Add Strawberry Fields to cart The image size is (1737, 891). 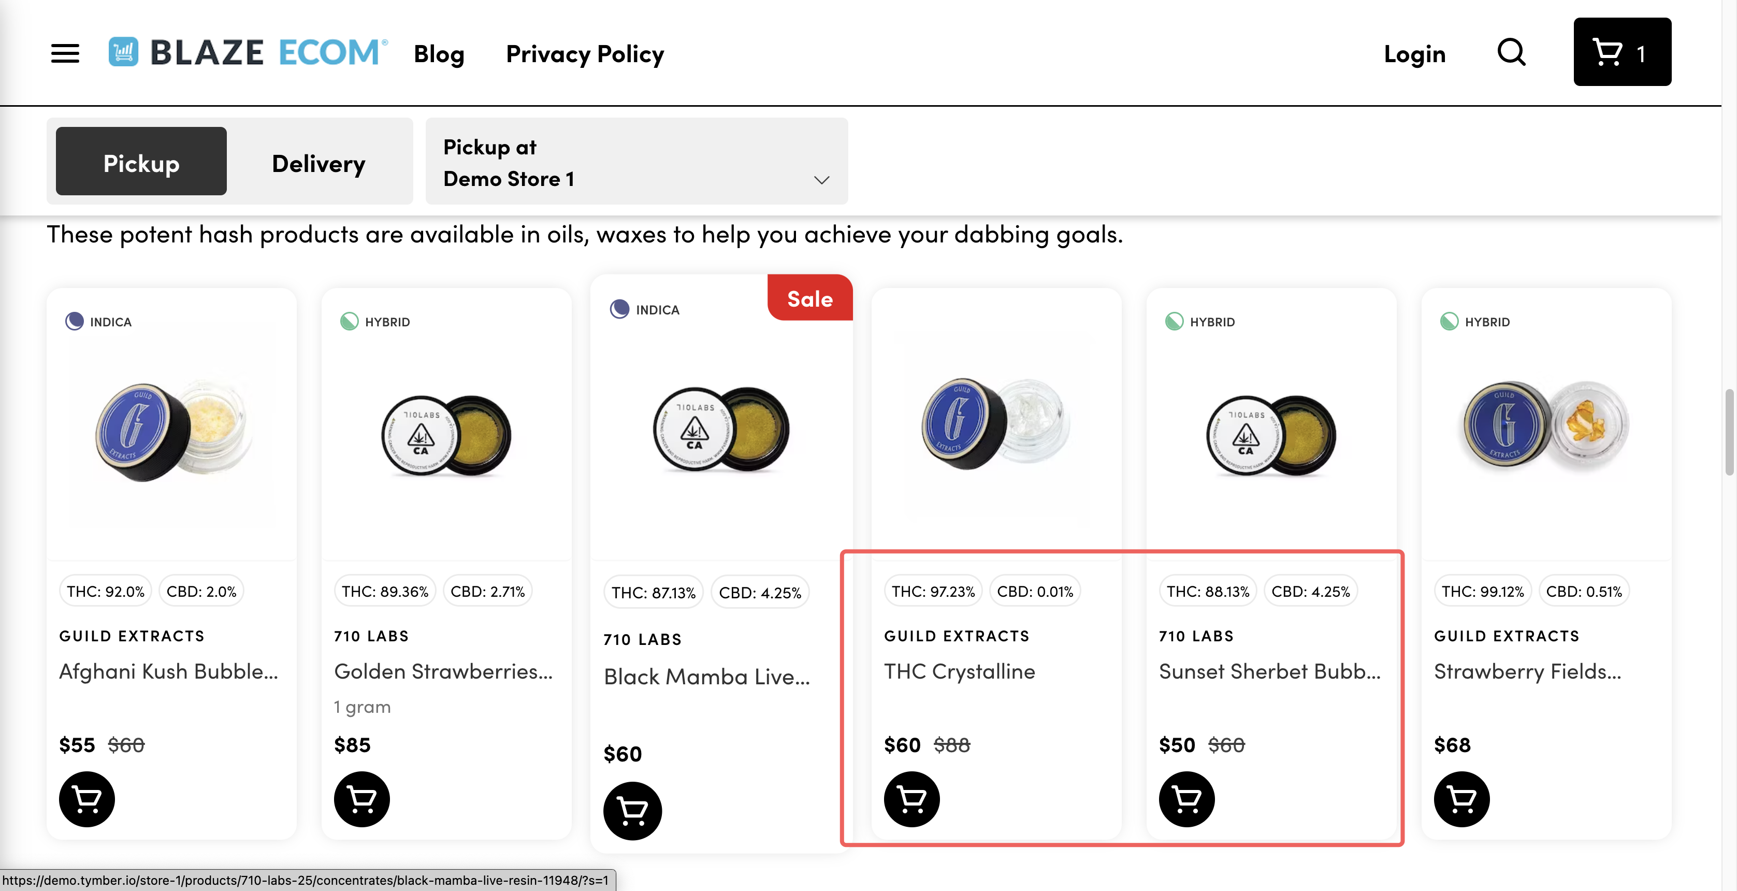1461,799
